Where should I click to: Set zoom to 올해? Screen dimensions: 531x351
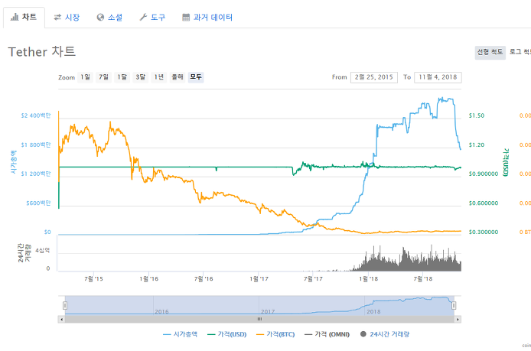click(178, 77)
